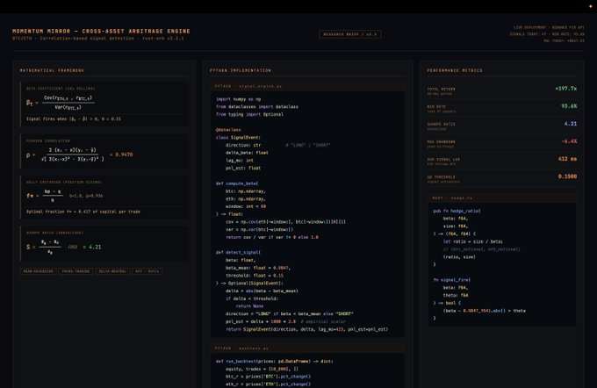Click the Sharpe formula result 4.21
597x388 pixels.
[x=95, y=247]
